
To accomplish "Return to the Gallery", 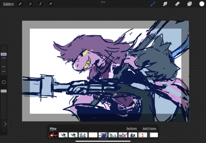I will (8, 4).
